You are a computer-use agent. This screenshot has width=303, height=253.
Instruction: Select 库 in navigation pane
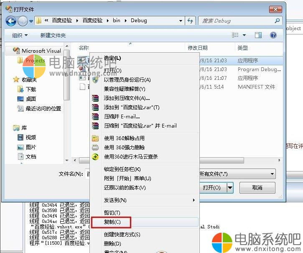click(20, 128)
